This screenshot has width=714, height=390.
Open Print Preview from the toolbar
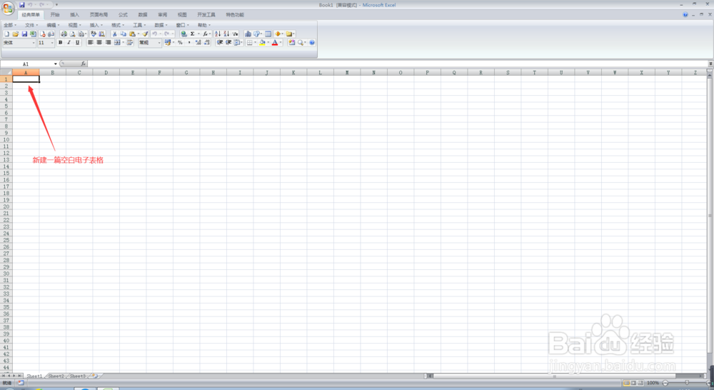[x=72, y=34]
